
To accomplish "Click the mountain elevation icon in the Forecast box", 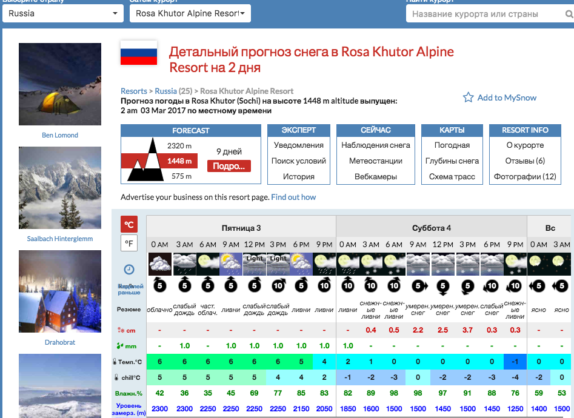I will pyautogui.click(x=145, y=160).
